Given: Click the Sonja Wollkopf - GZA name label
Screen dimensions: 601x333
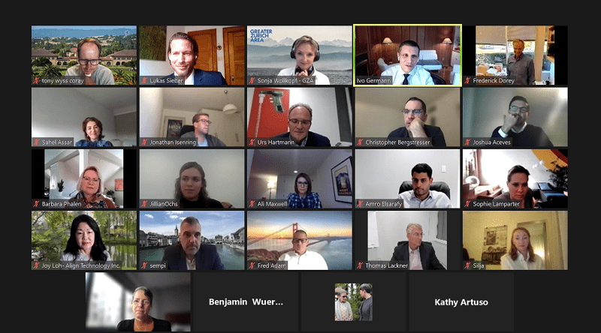Looking at the screenshot, I should (x=285, y=81).
